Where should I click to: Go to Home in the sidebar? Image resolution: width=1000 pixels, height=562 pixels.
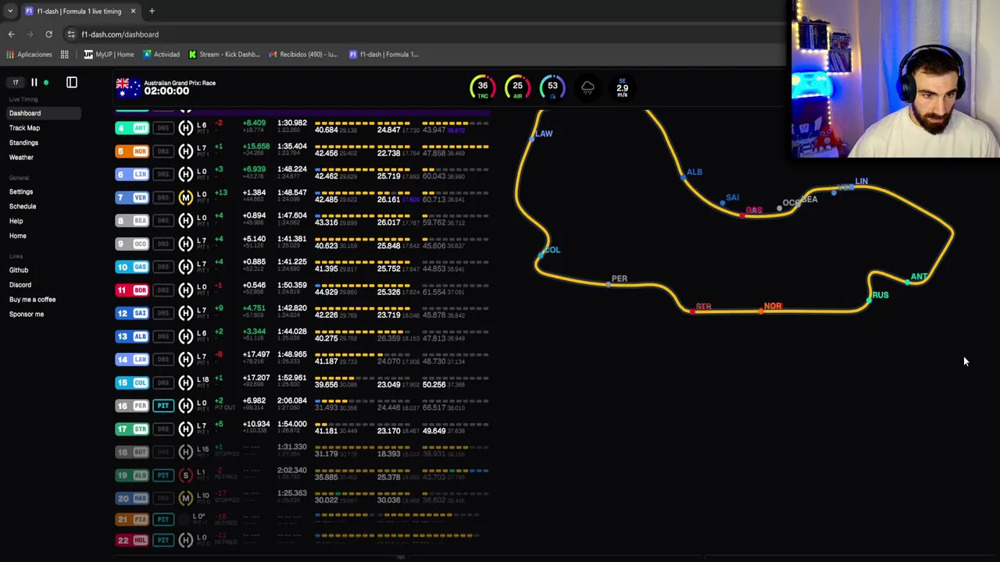[x=17, y=236]
